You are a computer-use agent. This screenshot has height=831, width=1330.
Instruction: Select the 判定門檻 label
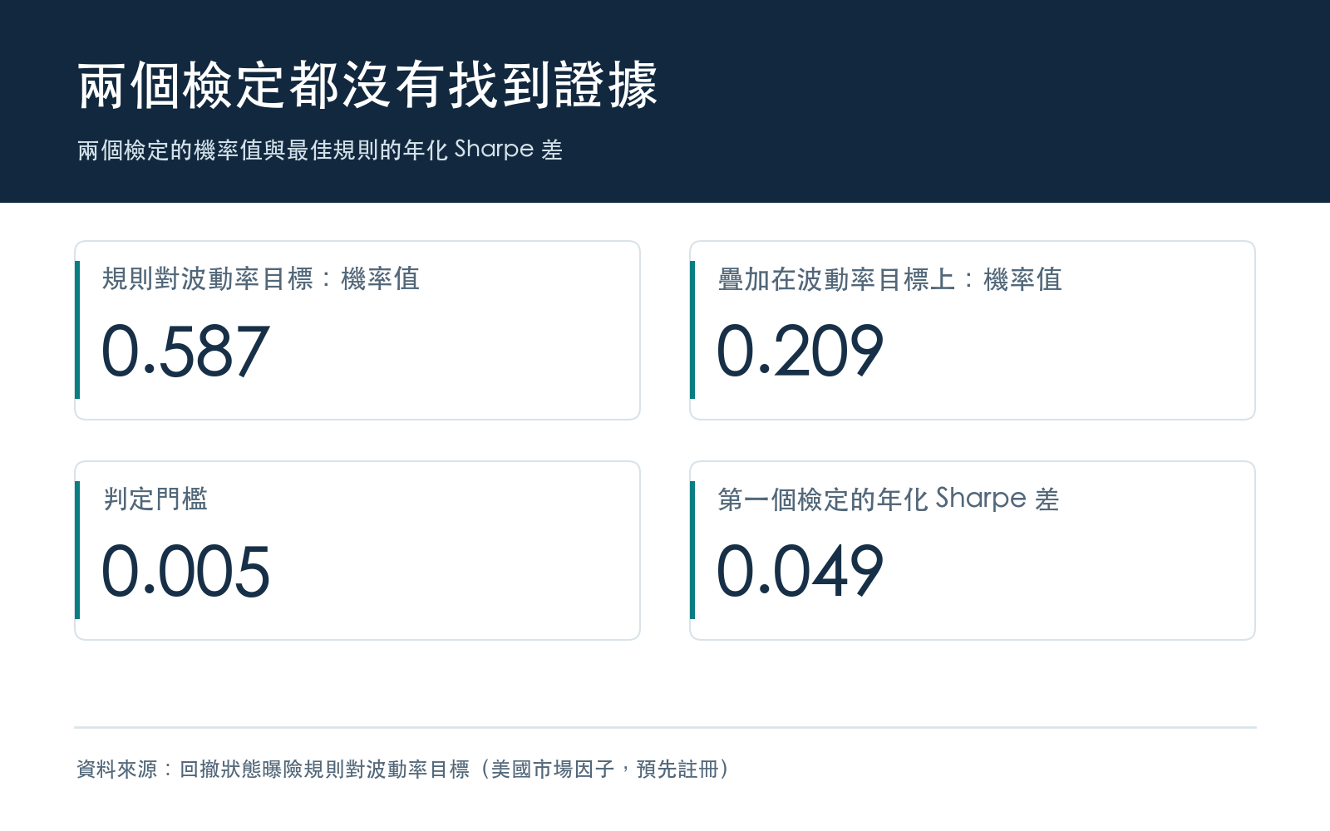(x=155, y=499)
